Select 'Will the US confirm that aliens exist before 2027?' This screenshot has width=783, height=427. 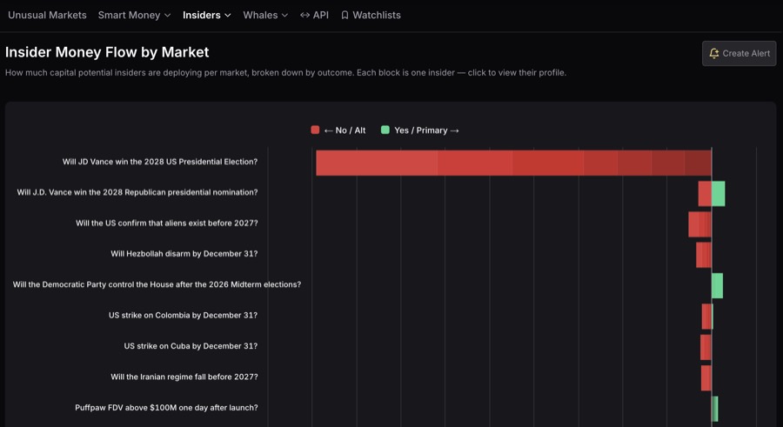pyautogui.click(x=167, y=224)
